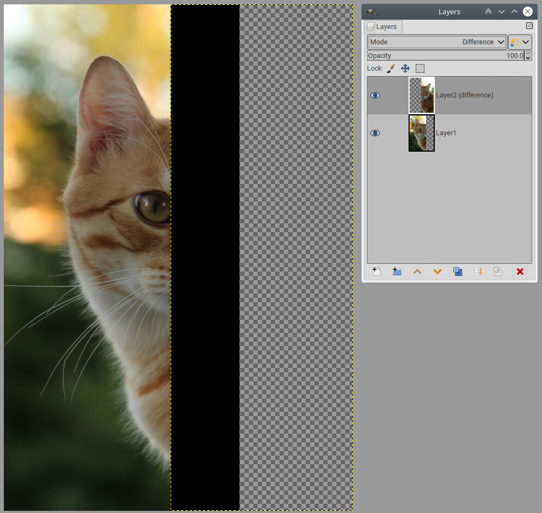Create a new layer group
This screenshot has width=542, height=513.
pos(397,272)
